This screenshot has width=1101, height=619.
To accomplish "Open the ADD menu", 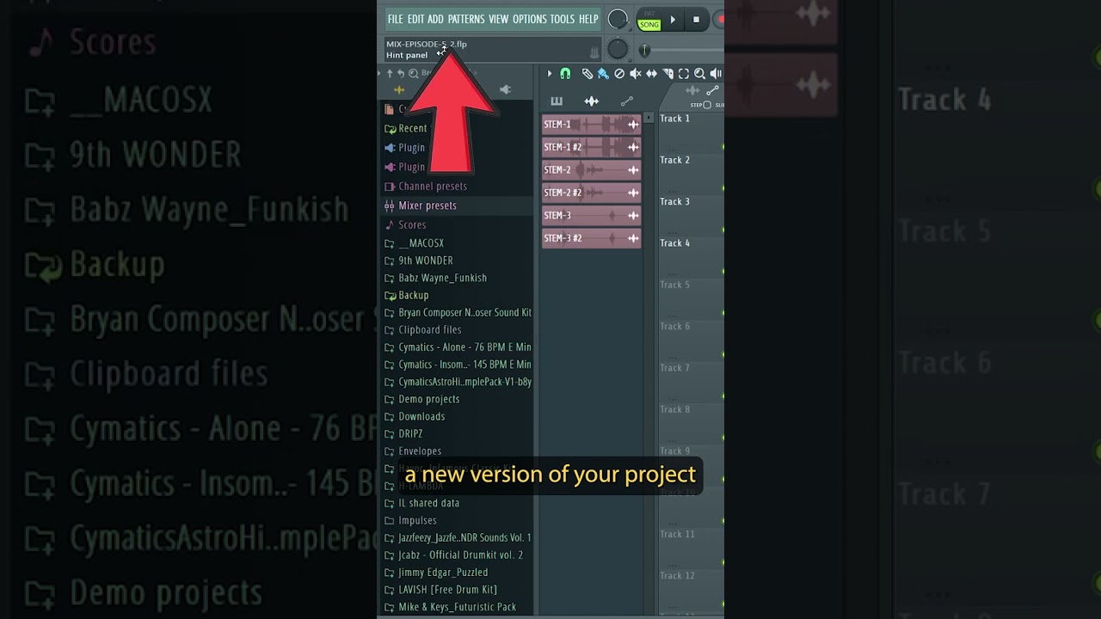I will click(x=435, y=19).
